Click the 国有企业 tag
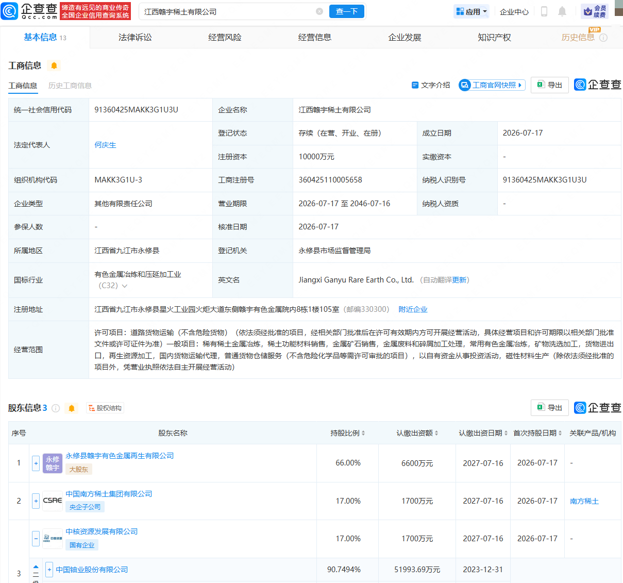 pos(82,545)
